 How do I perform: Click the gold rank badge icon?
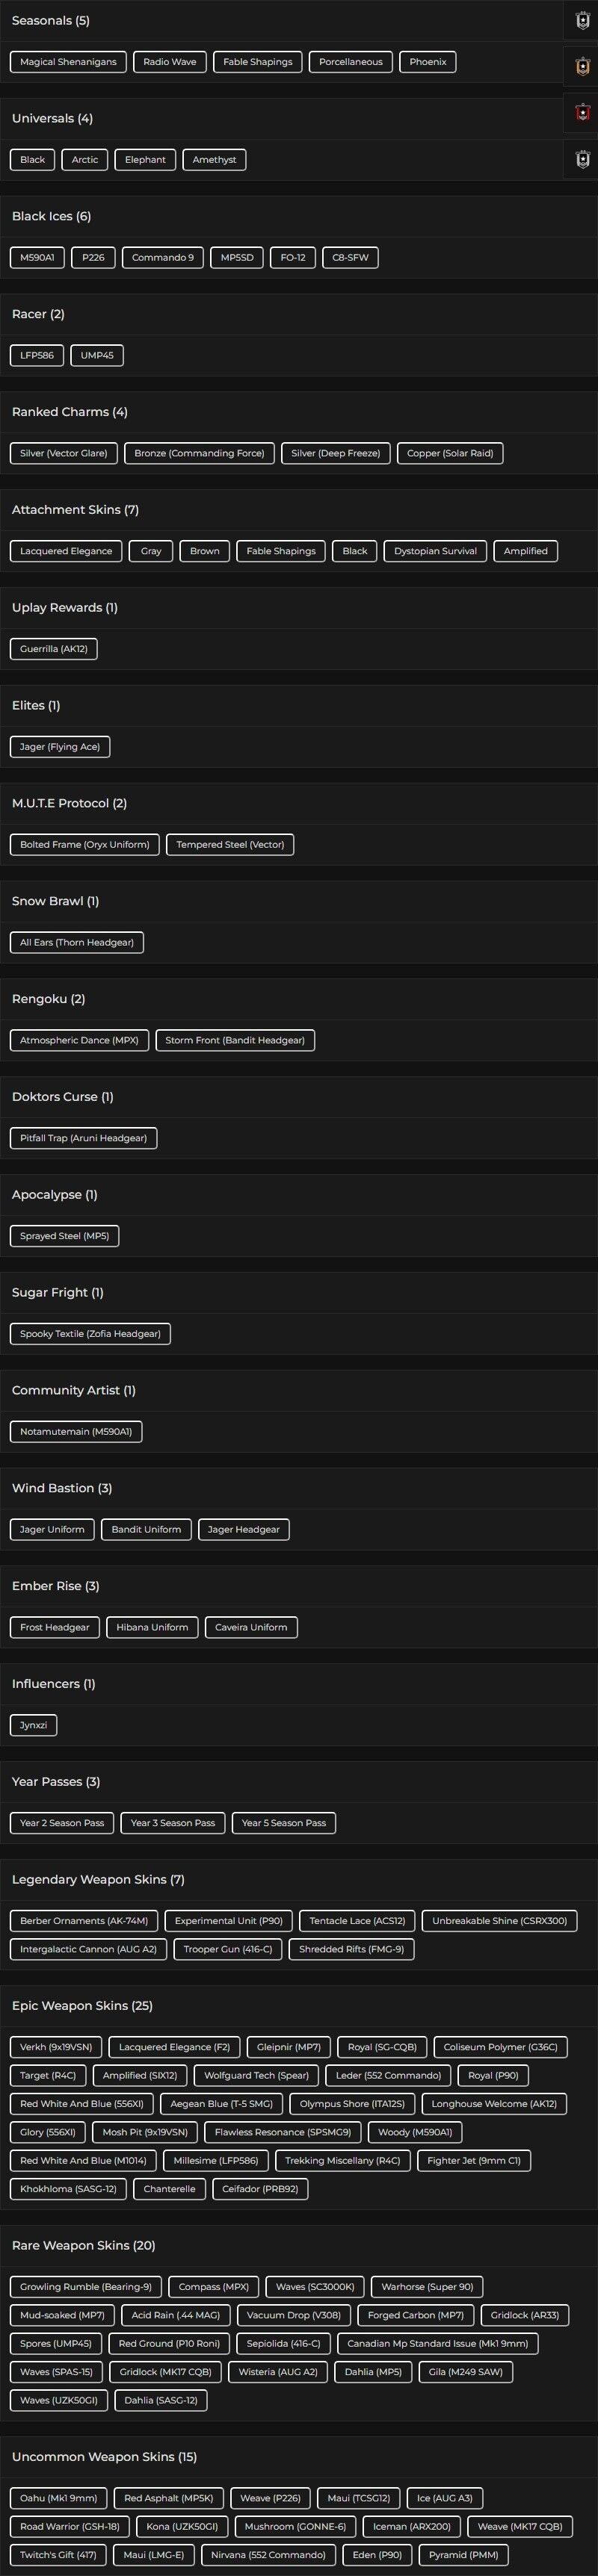[x=583, y=66]
